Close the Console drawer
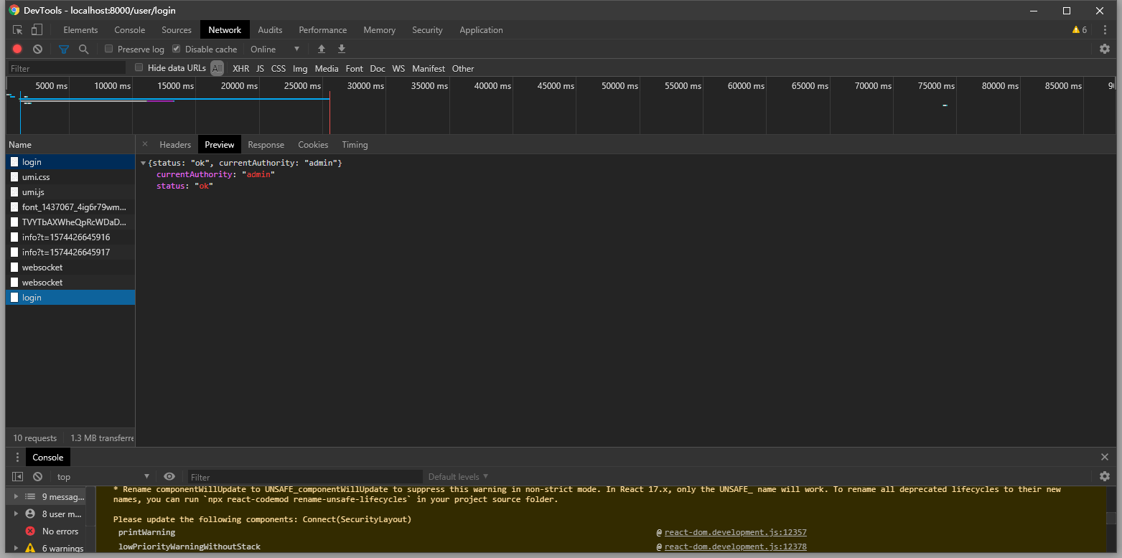This screenshot has width=1122, height=558. coord(1105,457)
